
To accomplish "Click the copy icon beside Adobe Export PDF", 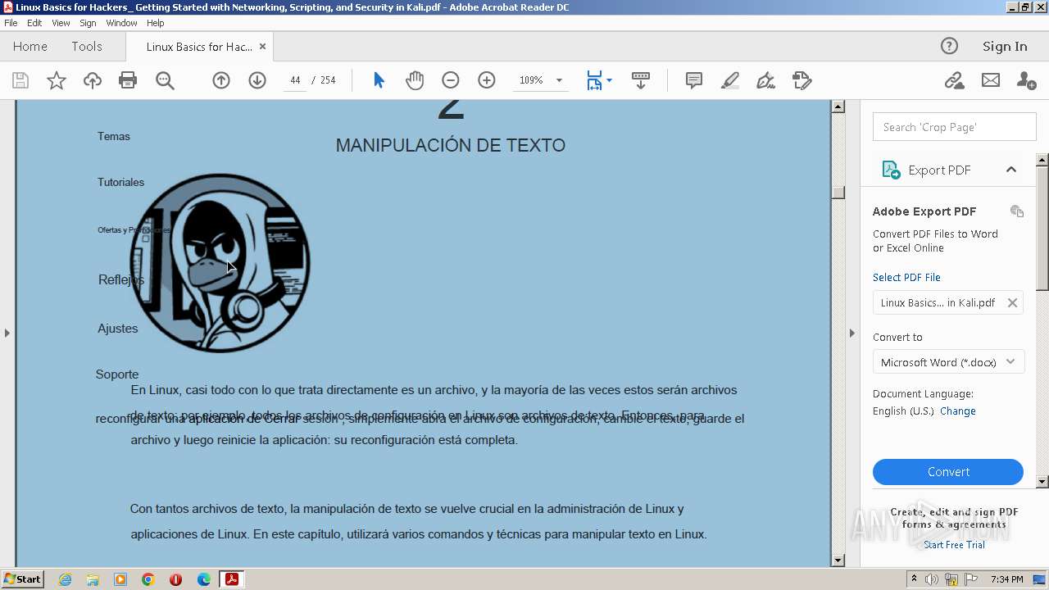I will 1017,211.
